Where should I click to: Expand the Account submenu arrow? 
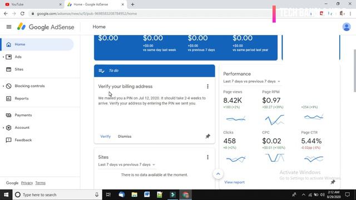coord(3,128)
